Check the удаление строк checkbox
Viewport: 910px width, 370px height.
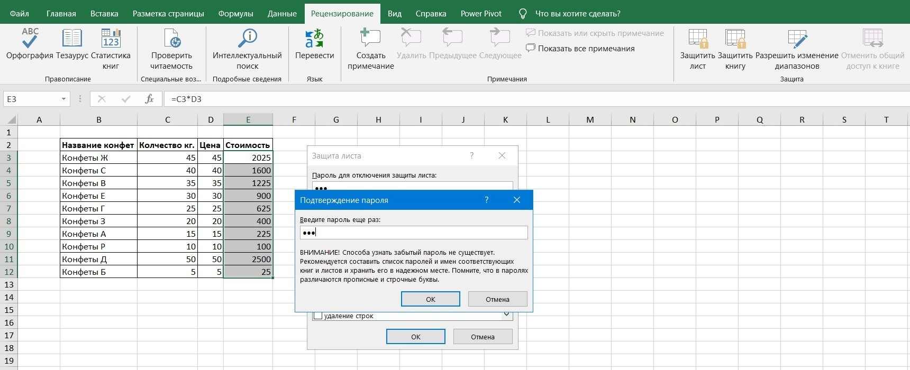pos(318,316)
